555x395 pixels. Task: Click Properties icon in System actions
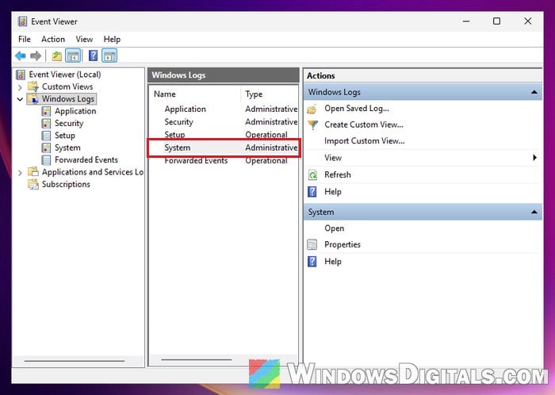tap(312, 244)
